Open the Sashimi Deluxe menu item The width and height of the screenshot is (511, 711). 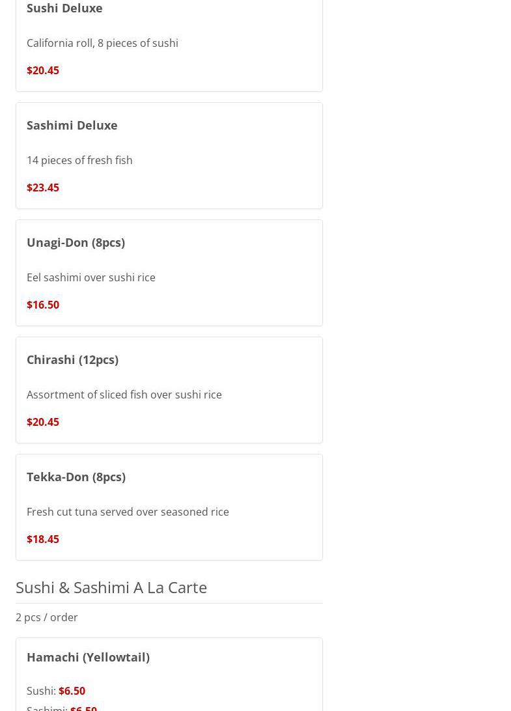pos(72,125)
